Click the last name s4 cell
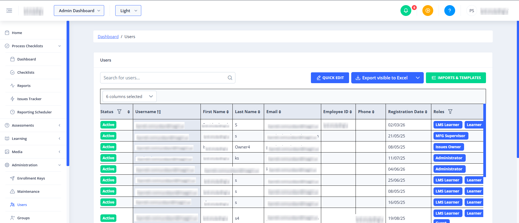 [237, 218]
